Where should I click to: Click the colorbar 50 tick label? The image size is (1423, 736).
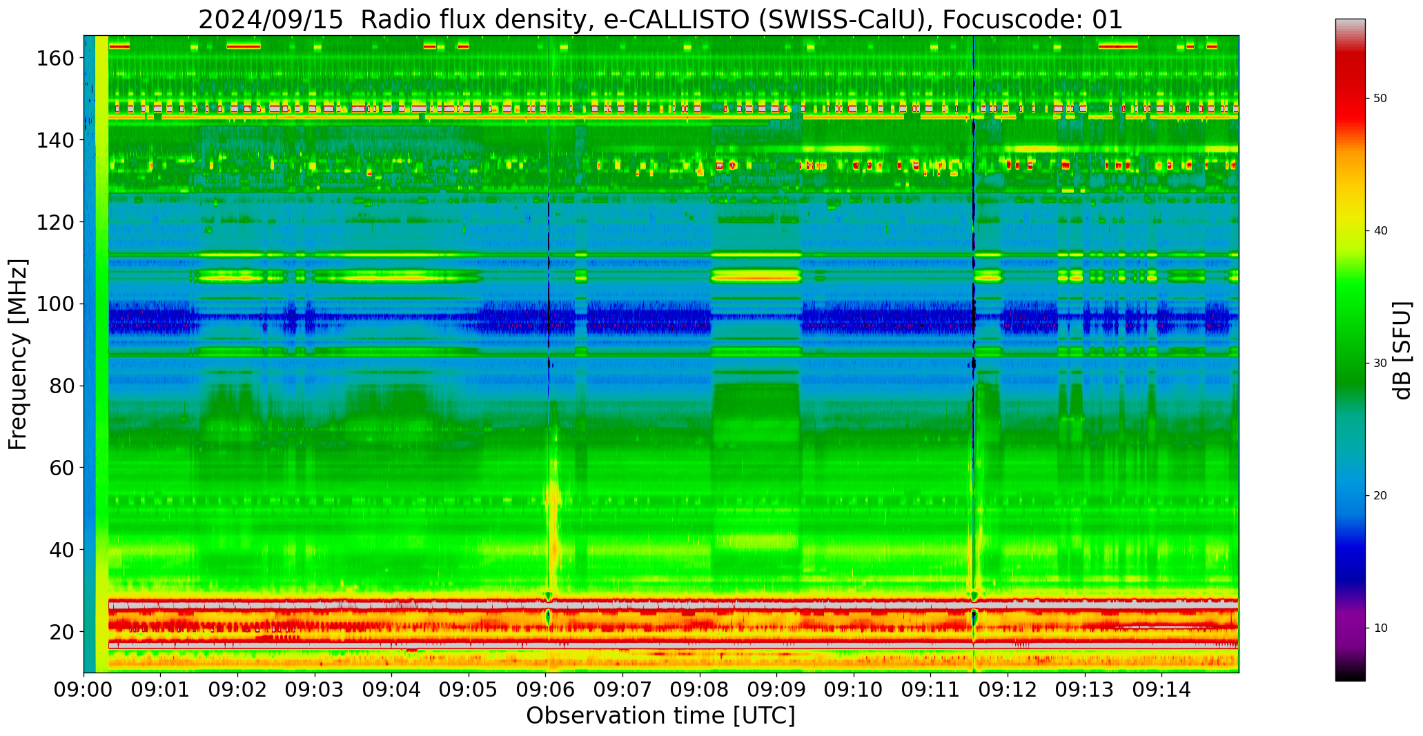pos(1380,99)
